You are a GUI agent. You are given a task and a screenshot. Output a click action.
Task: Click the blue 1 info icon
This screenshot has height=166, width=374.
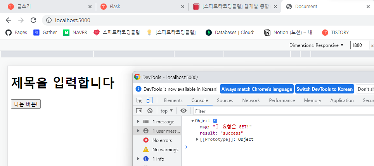pos(146,159)
